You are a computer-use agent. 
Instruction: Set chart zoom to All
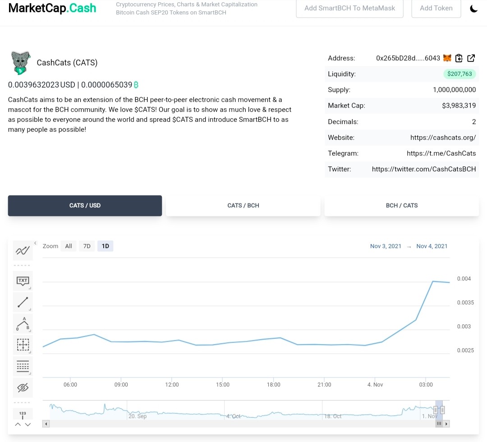coord(69,246)
